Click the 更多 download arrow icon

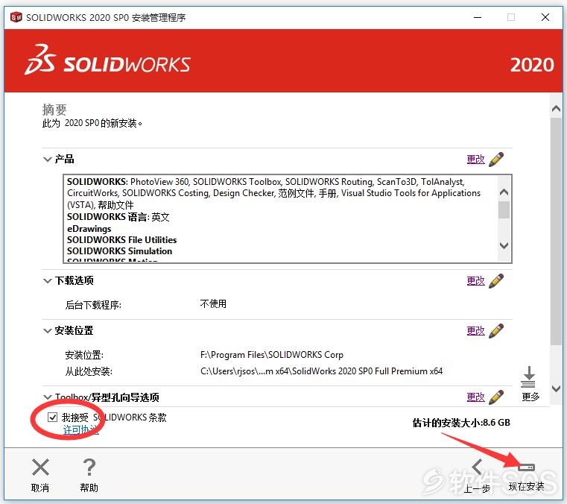pos(528,377)
